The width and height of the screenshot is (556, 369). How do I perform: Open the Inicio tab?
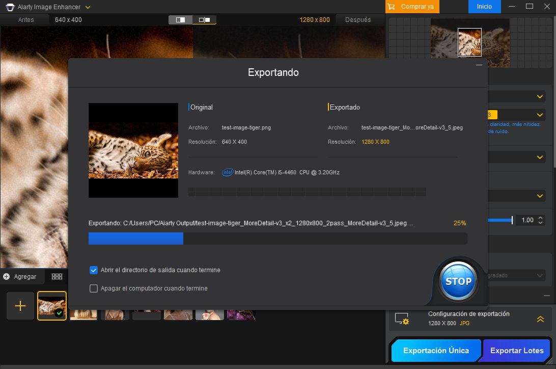484,7
